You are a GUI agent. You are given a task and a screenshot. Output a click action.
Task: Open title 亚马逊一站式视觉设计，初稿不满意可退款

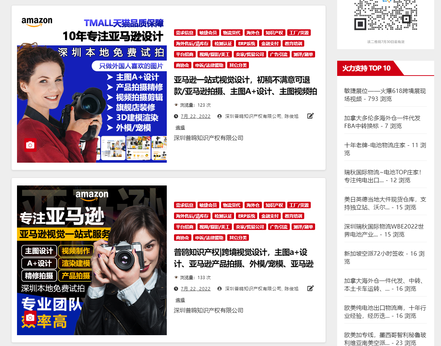[x=246, y=85]
